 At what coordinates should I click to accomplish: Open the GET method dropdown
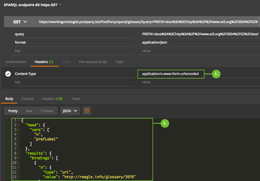coord(20,22)
